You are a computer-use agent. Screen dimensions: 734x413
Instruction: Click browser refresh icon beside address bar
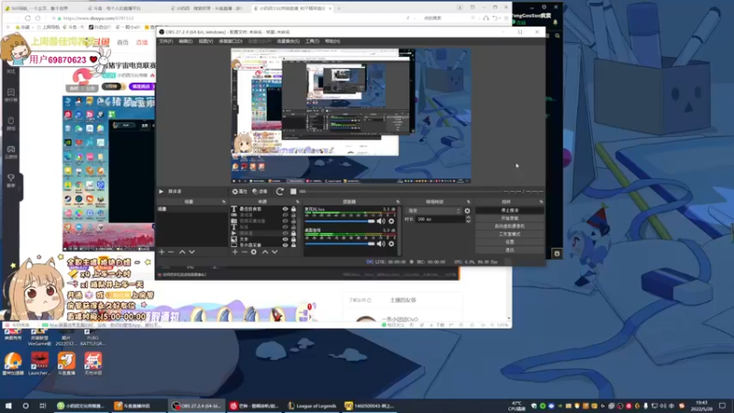point(28,17)
